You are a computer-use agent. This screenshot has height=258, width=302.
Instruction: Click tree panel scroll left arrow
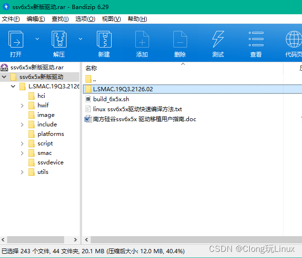pyautogui.click(x=3, y=239)
